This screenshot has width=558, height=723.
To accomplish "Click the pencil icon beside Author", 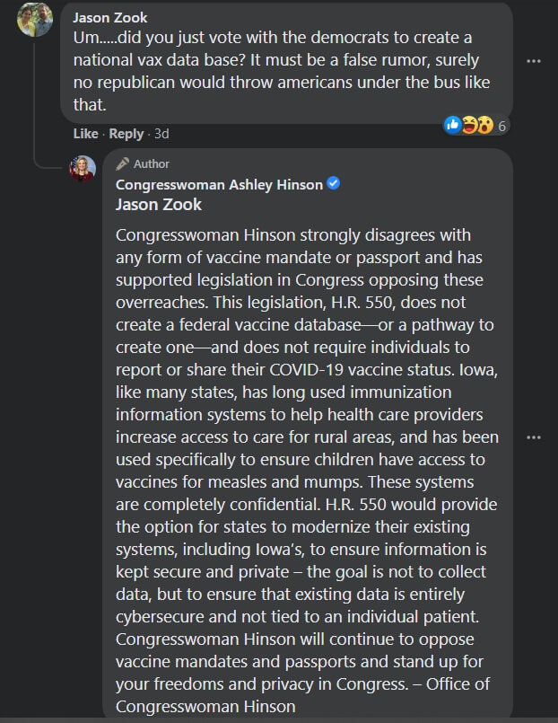I will tap(123, 163).
